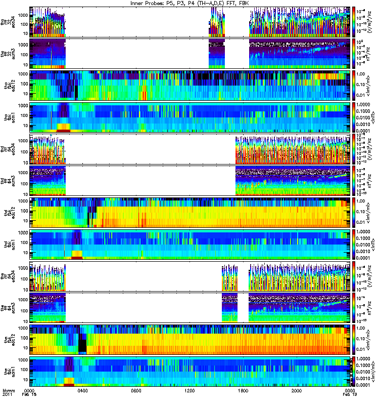Click the thd fbk edc12 spectrogram panel
Image resolution: width=379 pixels, height=405 pixels.
point(190,213)
